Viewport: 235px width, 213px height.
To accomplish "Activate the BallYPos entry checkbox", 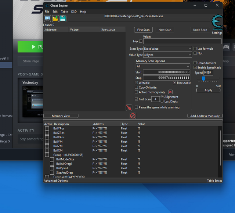I will click(47, 128).
